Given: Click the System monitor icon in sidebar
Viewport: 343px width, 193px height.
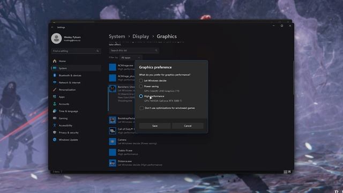Looking at the screenshot, I should click(55, 68).
